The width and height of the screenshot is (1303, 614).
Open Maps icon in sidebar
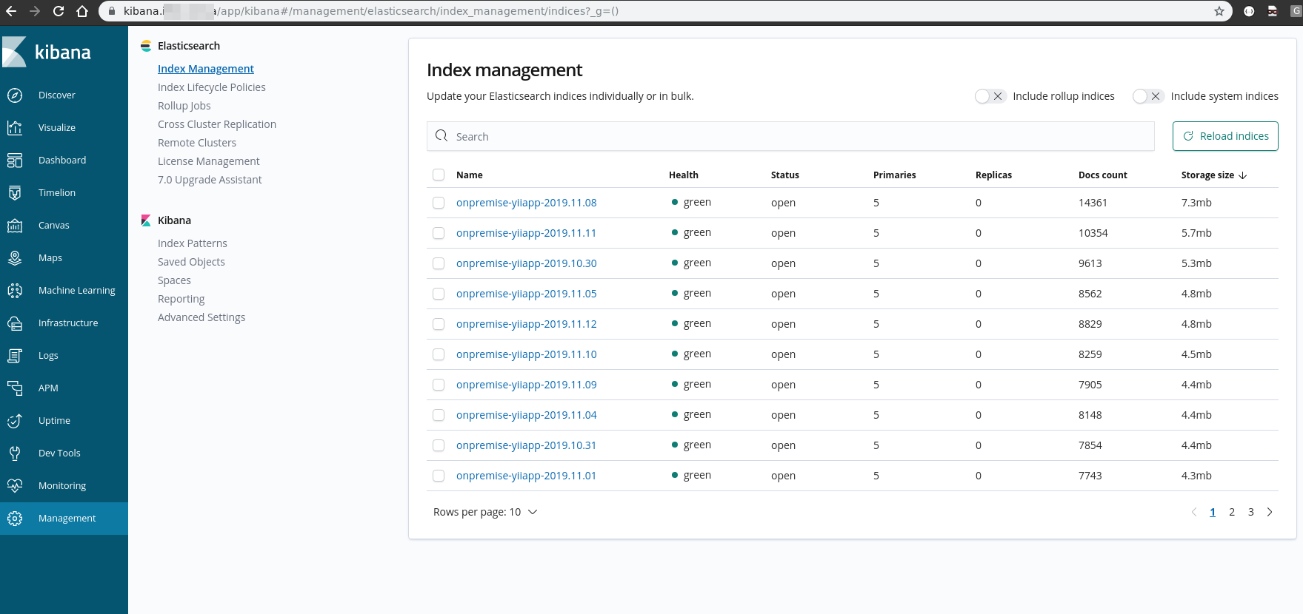(x=14, y=257)
